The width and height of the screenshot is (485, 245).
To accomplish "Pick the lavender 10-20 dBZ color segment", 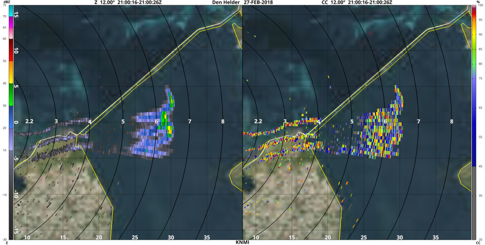I will coord(11,139).
